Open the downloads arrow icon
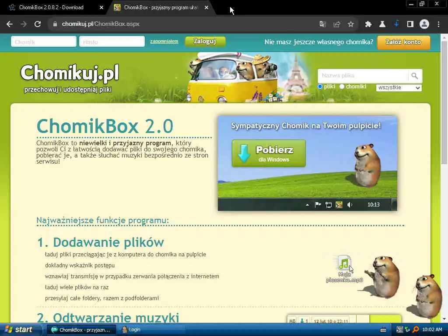The width and height of the screenshot is (448, 336). tap(396, 24)
